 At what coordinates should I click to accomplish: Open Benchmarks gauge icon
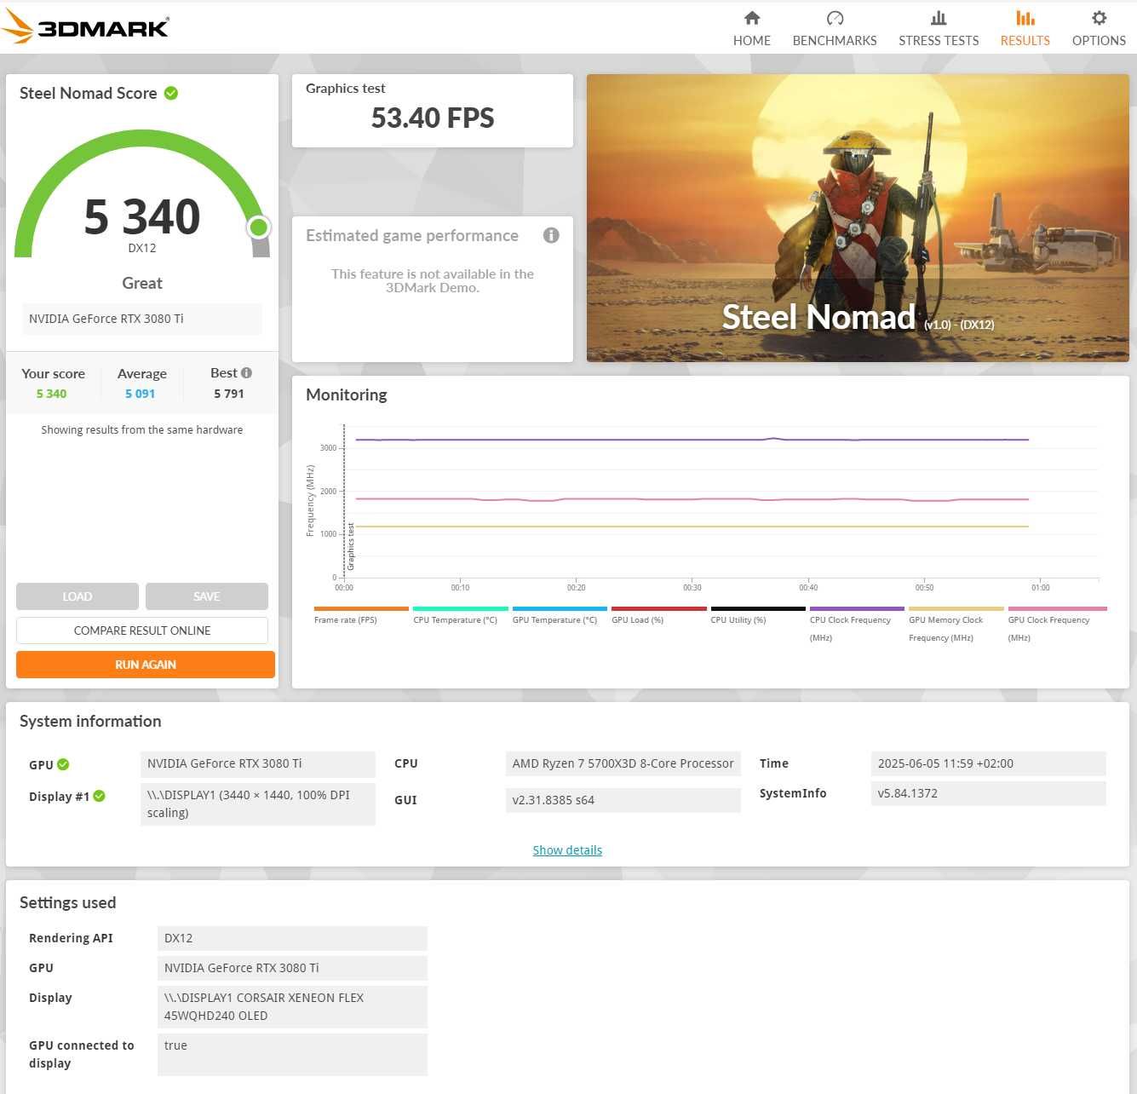(x=835, y=18)
